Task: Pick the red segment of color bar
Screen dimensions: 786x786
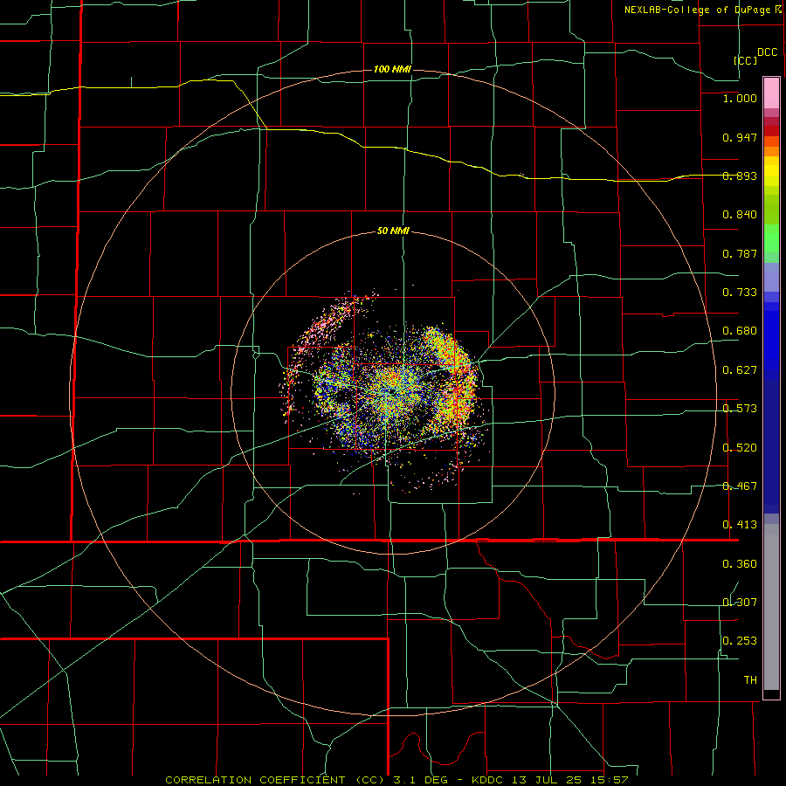Action: (x=771, y=131)
